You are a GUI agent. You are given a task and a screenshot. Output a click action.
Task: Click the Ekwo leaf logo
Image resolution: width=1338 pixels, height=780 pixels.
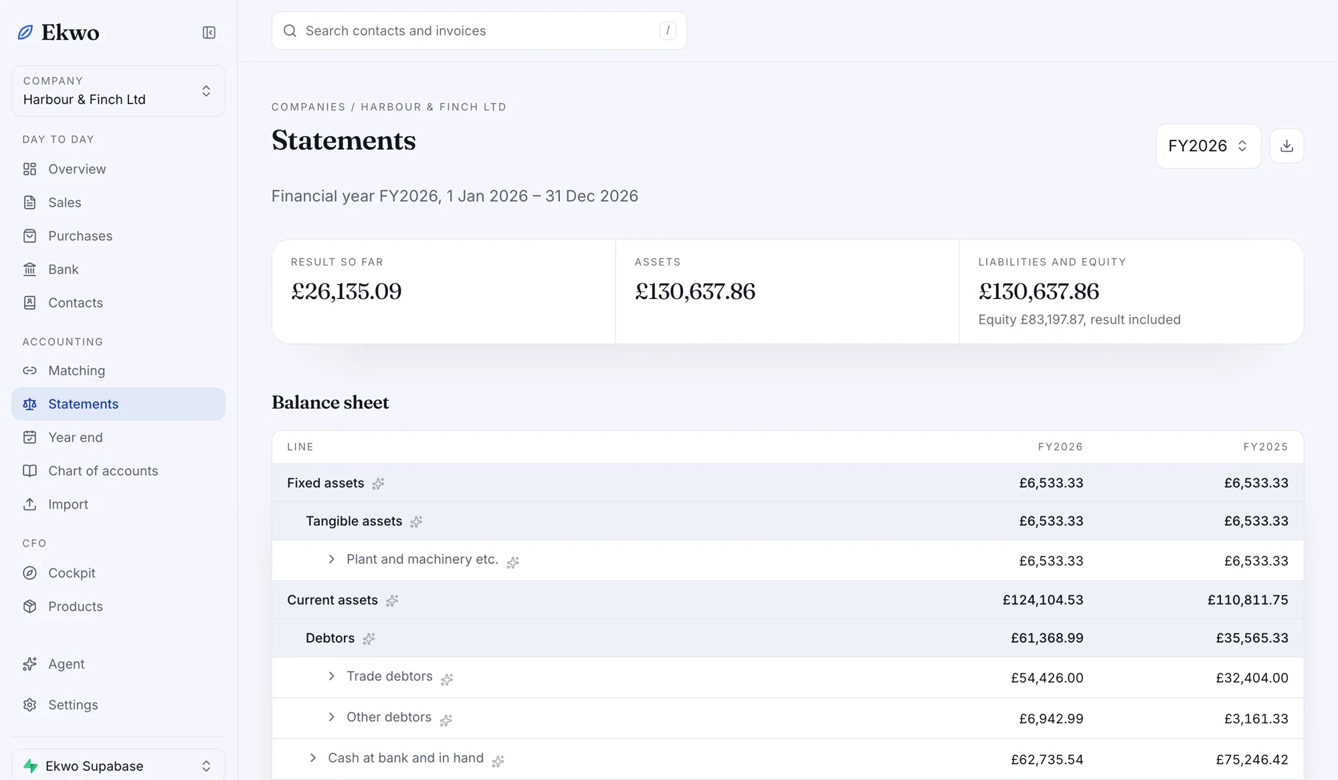click(x=25, y=32)
